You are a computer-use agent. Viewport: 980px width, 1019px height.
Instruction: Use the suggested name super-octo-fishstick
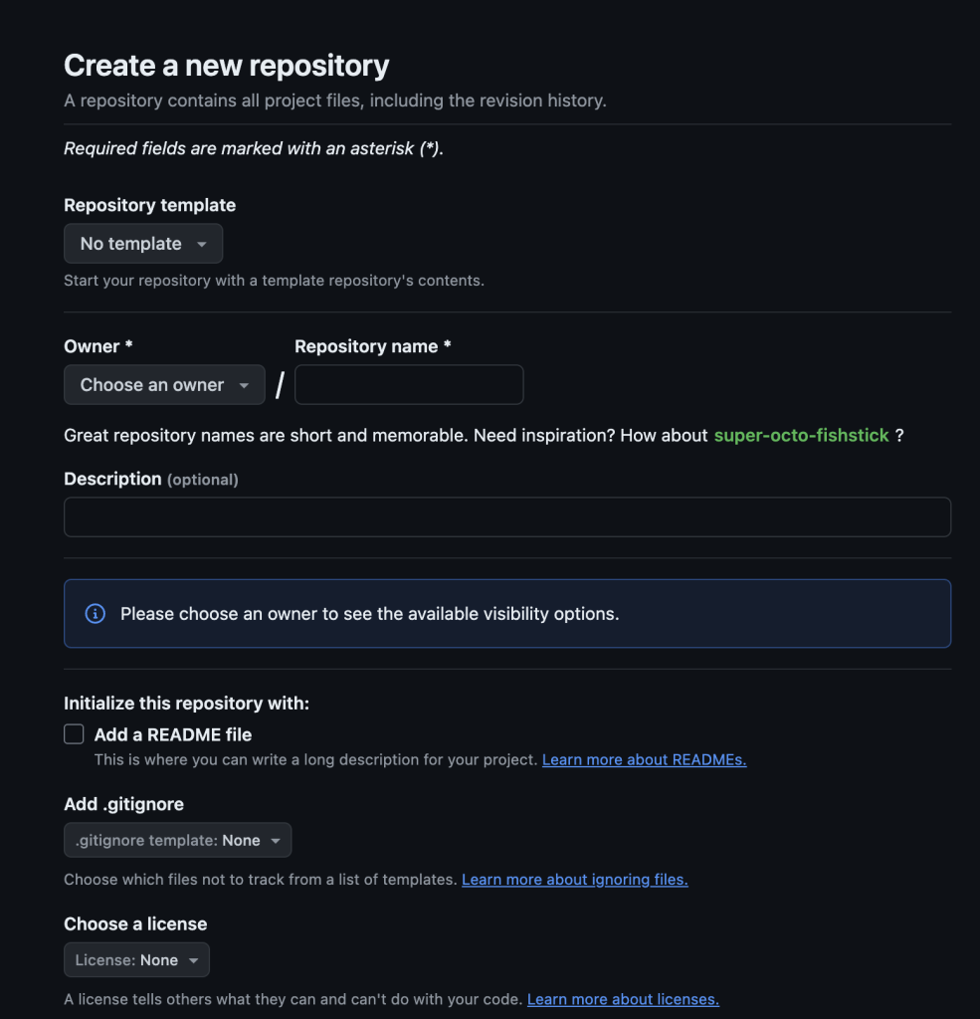(801, 436)
